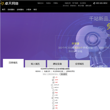Click the 忘记密码 link in the header
Viewport: 110px width, 110px height.
[x=83, y=3]
